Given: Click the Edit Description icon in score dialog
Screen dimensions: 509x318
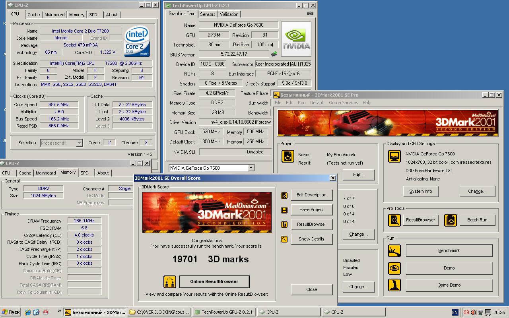Looking at the screenshot, I should pos(284,195).
